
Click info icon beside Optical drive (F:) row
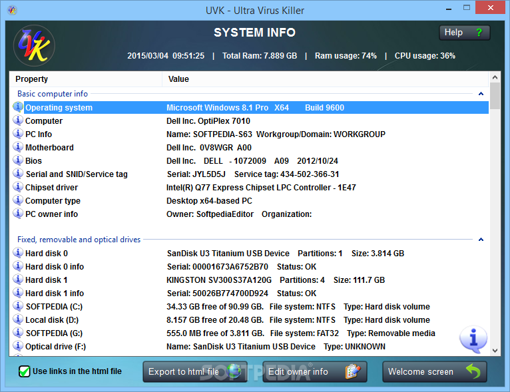click(x=18, y=346)
